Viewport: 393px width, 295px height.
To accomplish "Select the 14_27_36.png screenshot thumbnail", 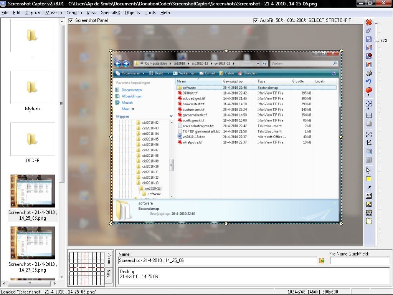I will coord(33,243).
